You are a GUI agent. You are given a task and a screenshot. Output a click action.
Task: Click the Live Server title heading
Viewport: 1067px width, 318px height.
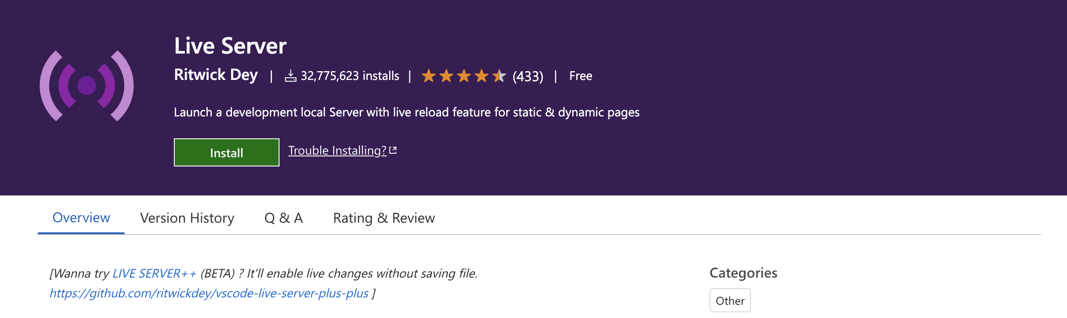pyautogui.click(x=230, y=46)
